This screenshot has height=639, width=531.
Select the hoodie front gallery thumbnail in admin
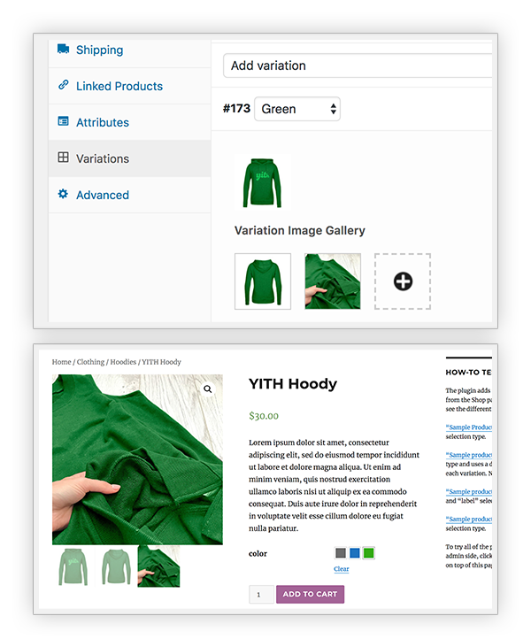click(x=263, y=281)
